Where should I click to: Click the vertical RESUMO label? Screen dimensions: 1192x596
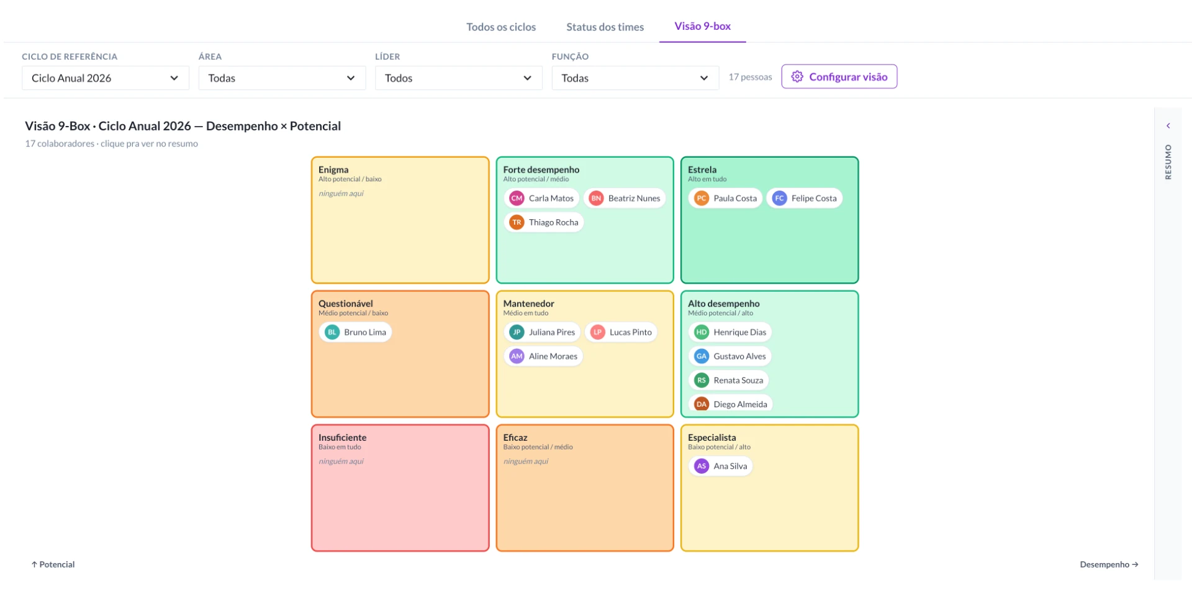coord(1168,162)
